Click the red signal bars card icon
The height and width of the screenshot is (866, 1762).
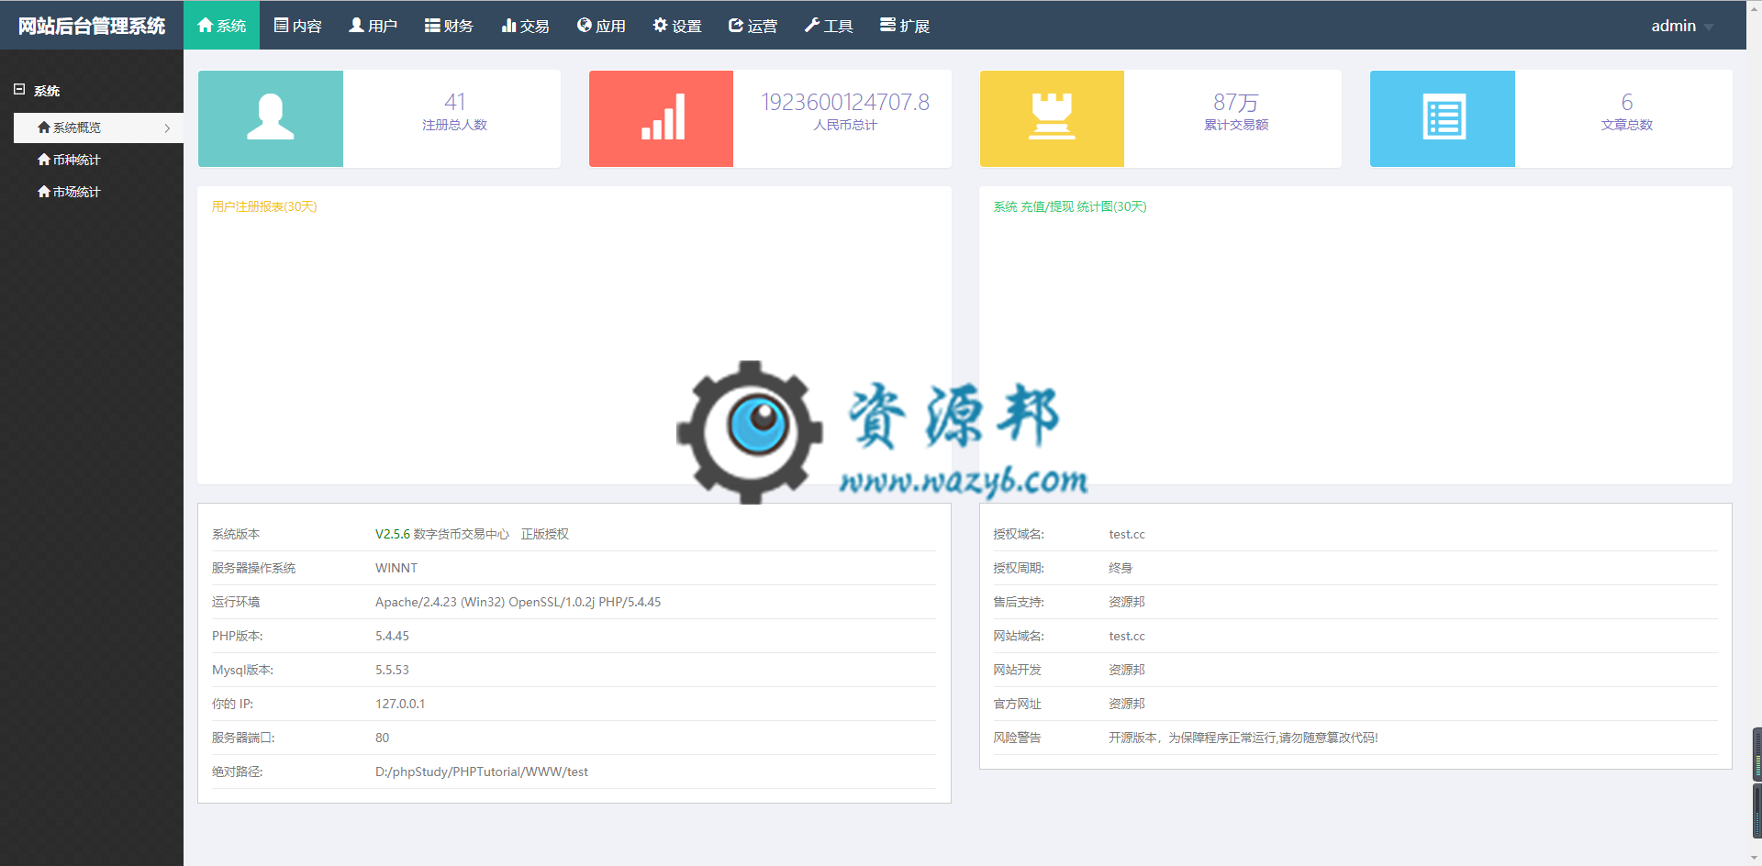[x=662, y=118]
